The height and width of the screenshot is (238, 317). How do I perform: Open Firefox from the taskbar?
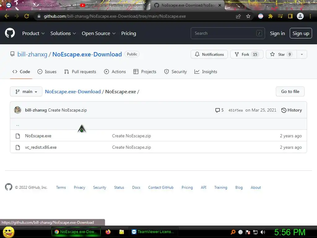(108, 232)
